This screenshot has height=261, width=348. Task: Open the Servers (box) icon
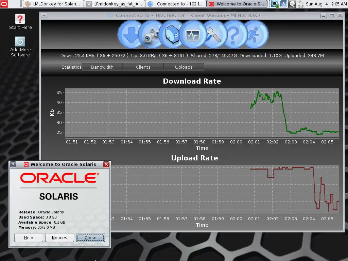[x=172, y=35]
